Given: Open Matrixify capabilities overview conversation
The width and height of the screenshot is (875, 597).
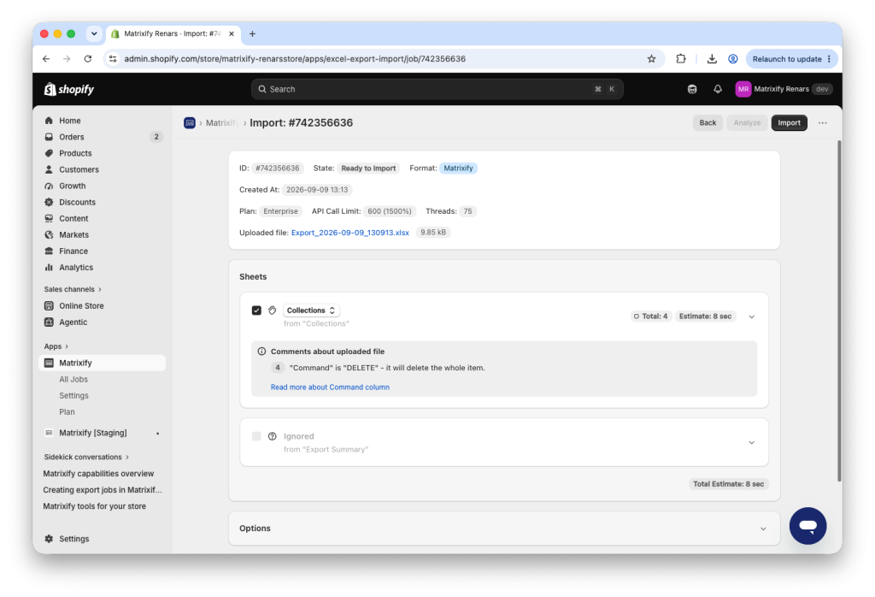Looking at the screenshot, I should click(98, 474).
